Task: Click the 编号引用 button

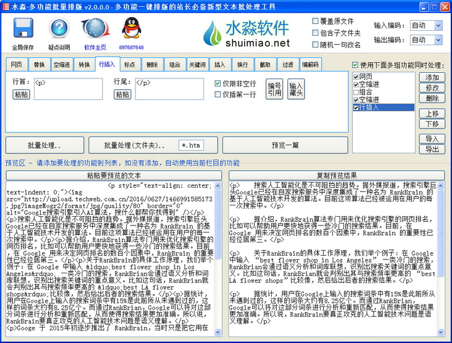Action: coord(274,89)
